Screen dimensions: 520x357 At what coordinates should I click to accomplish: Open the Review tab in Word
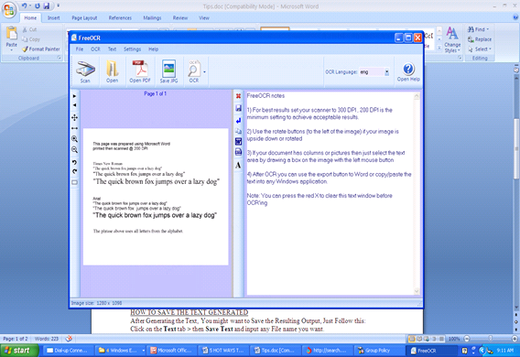coord(180,18)
